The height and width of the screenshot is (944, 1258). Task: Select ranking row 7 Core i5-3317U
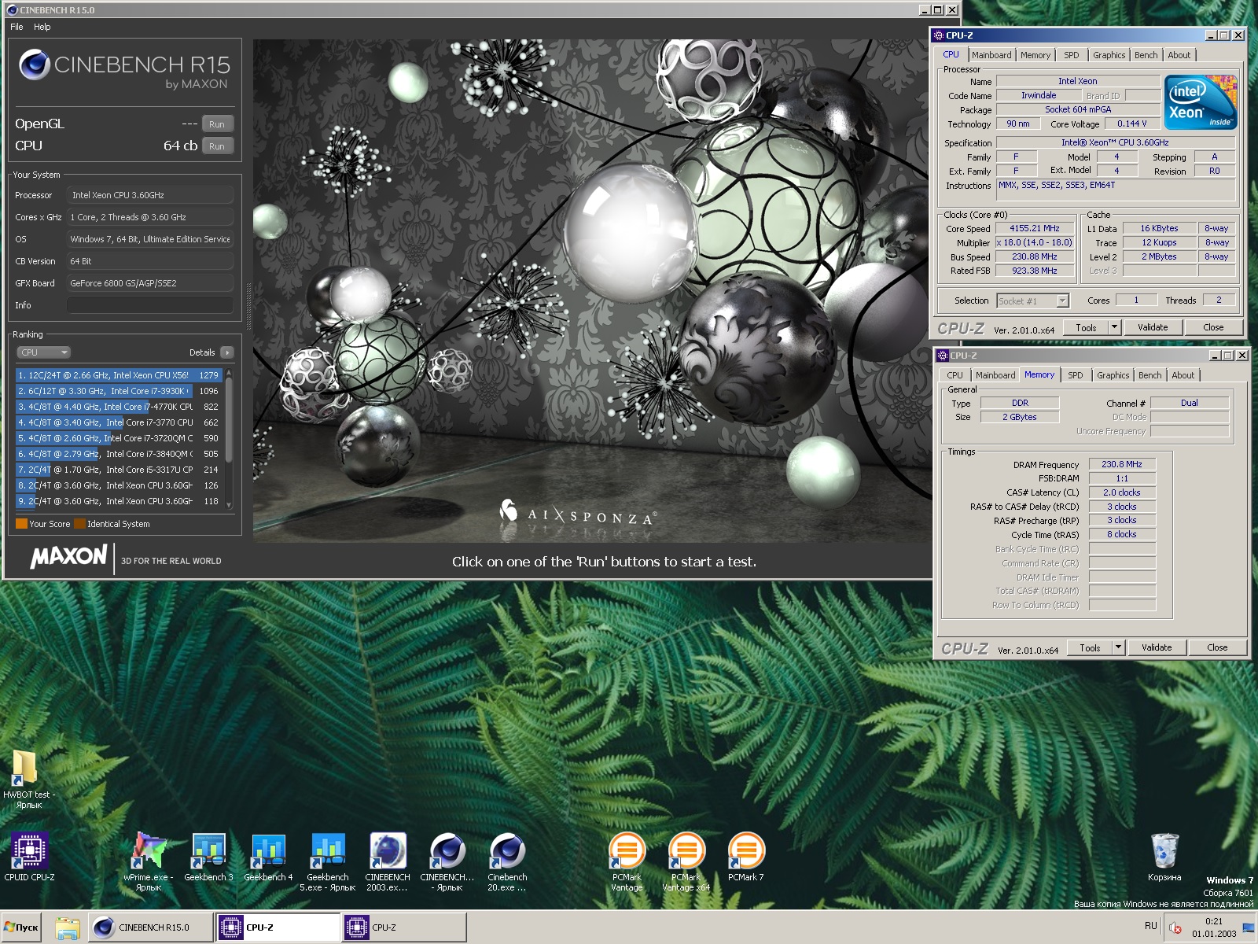119,470
